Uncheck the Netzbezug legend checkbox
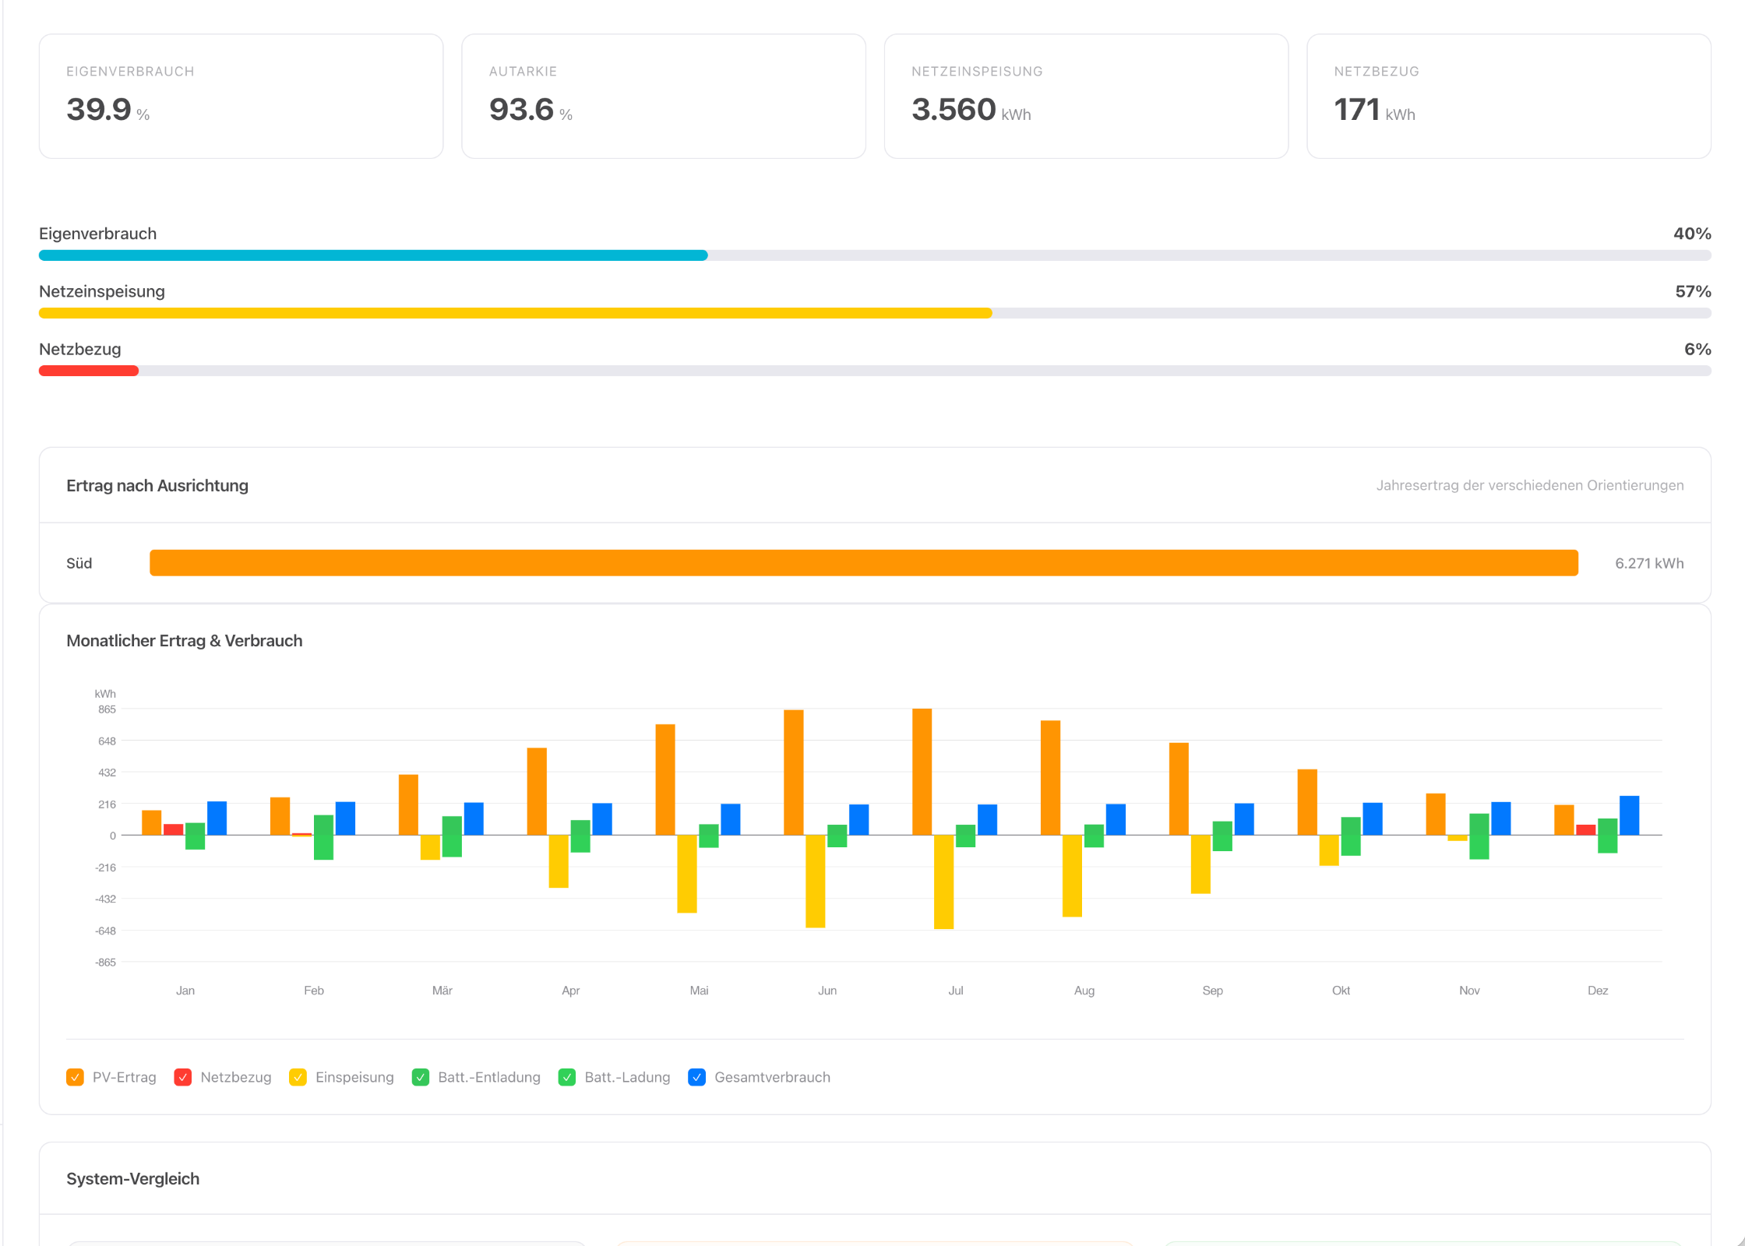This screenshot has width=1745, height=1246. pos(183,1077)
